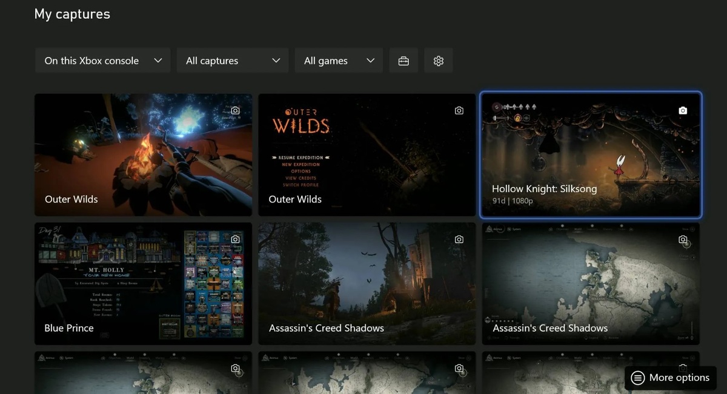Click the 91d | 1080p capture info text
Viewport: 727px width, 394px height.
pos(513,201)
